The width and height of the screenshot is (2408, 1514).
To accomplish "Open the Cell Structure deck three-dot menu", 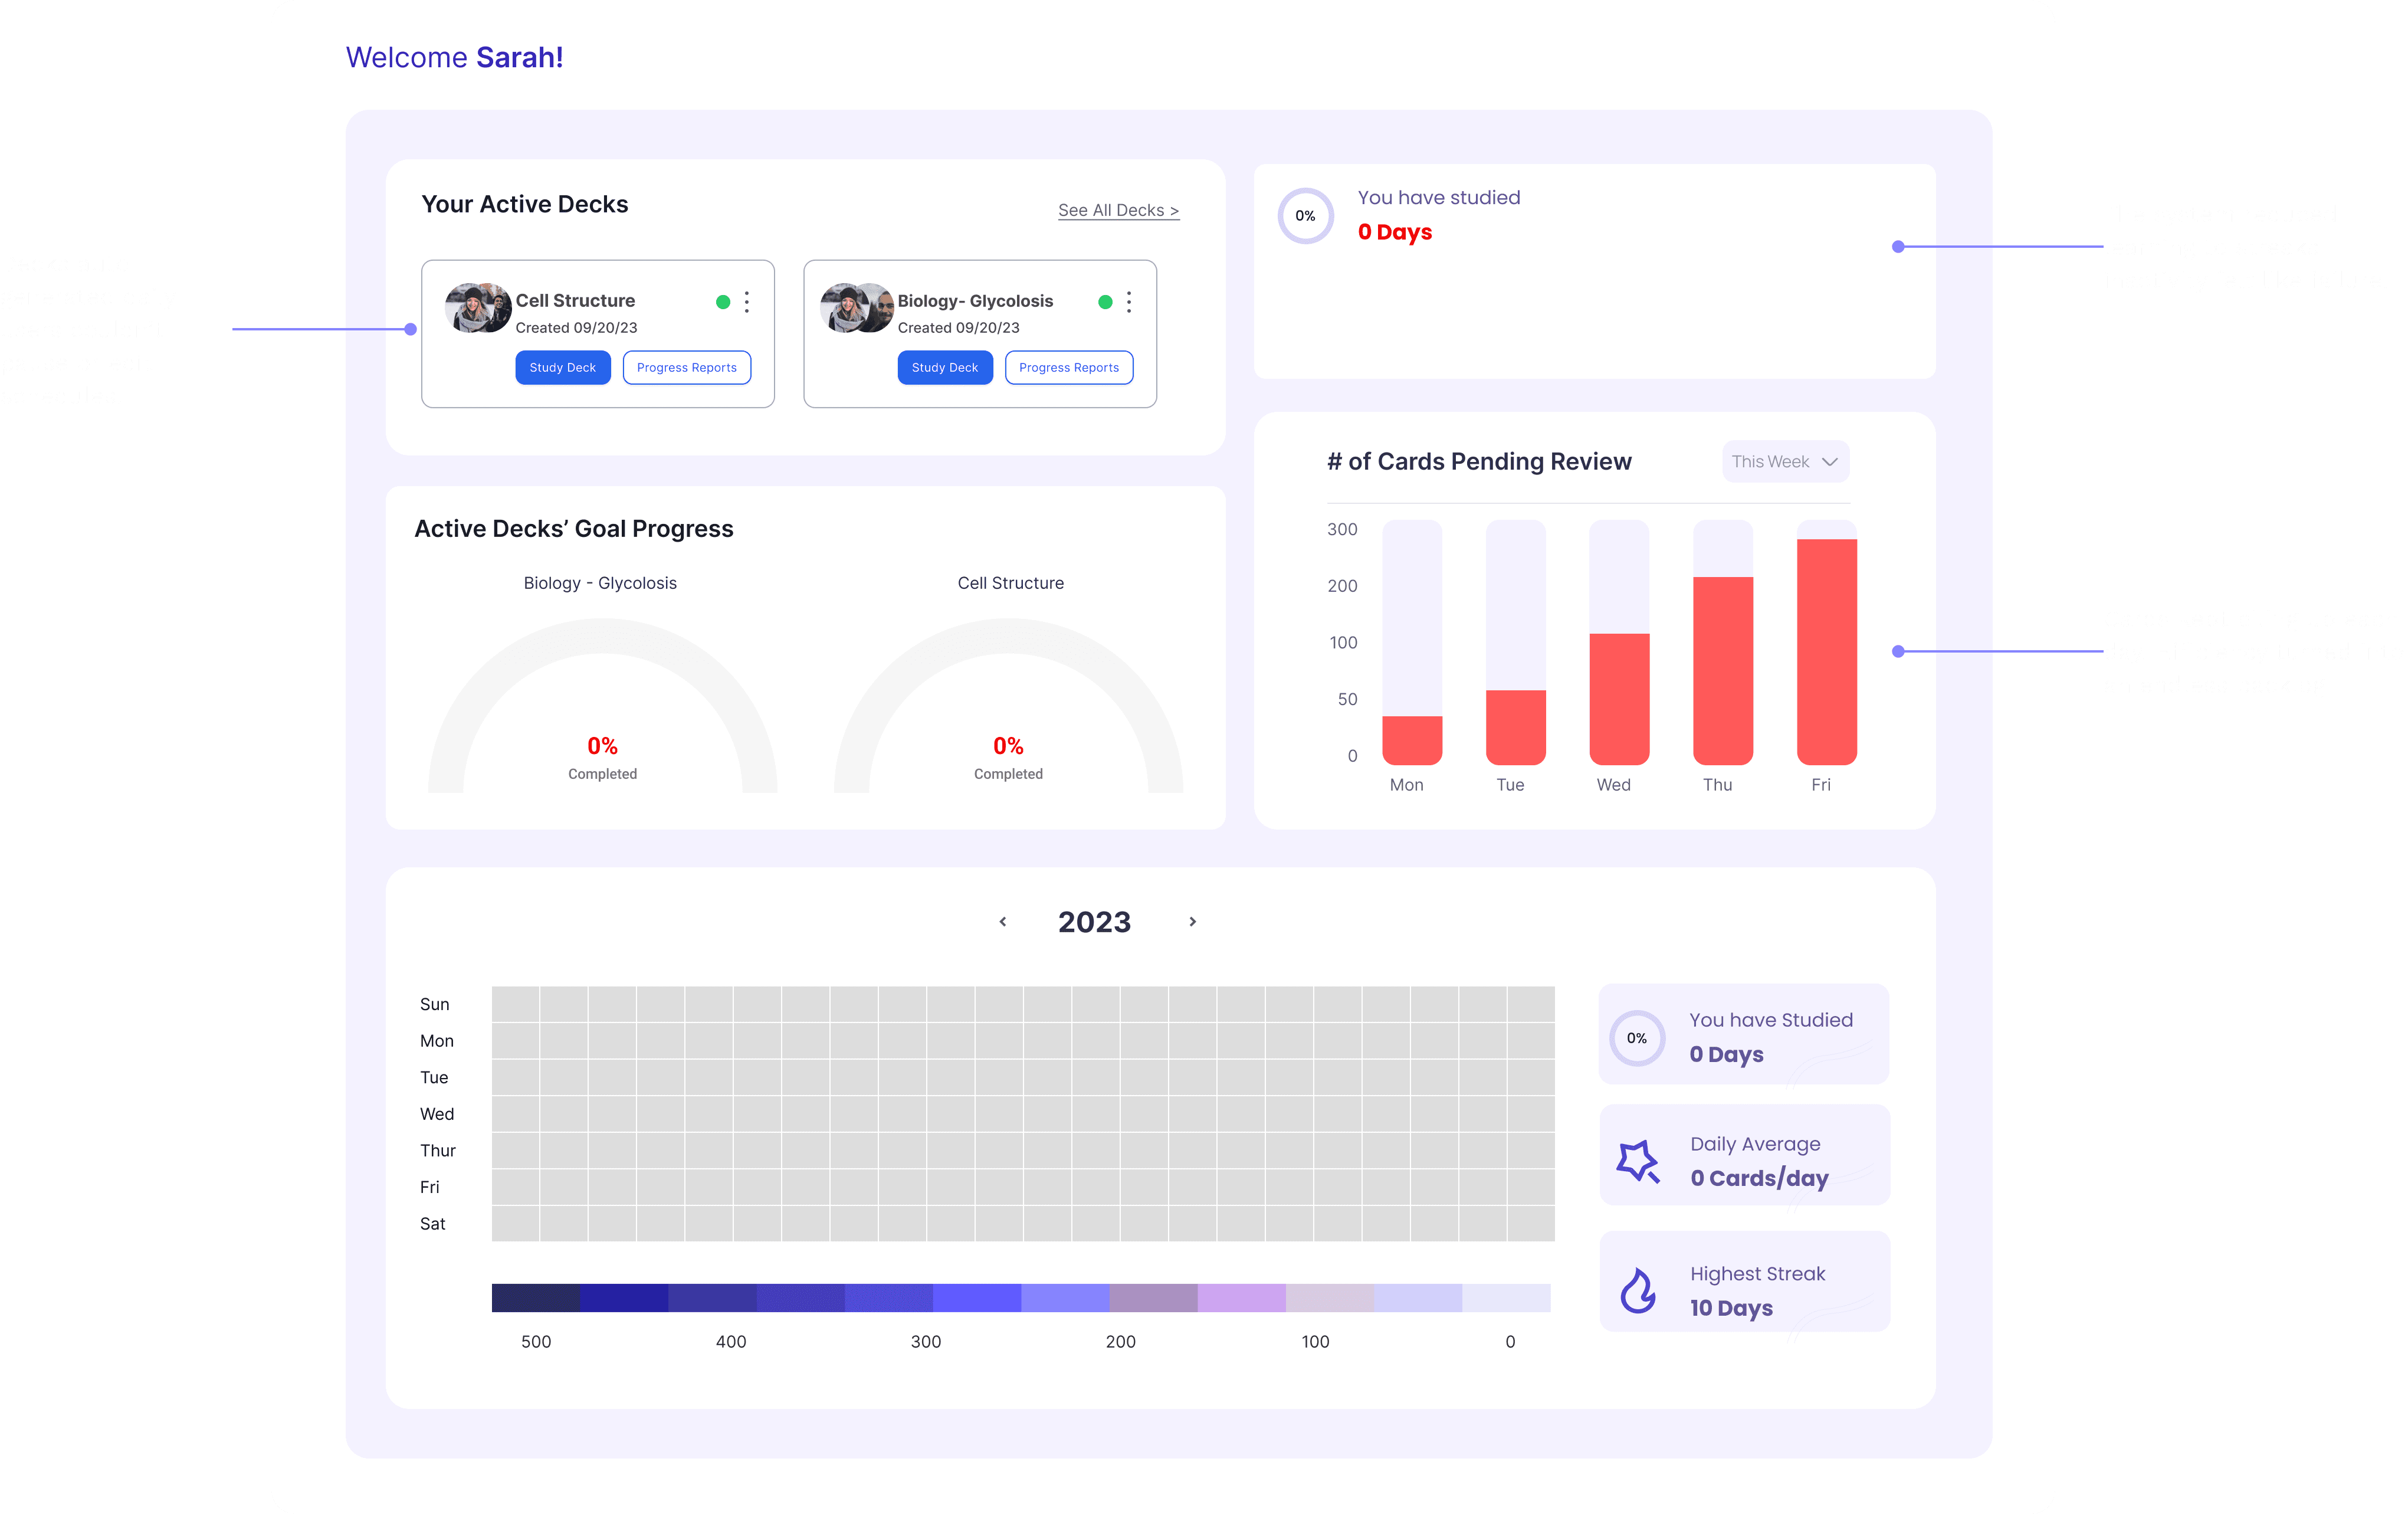I will tap(747, 302).
